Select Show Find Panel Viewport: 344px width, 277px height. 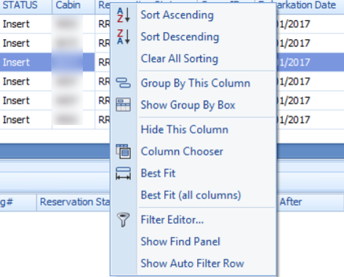pos(193,241)
